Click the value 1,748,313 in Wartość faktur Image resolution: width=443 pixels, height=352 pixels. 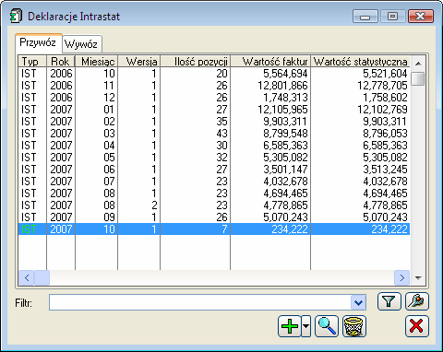(x=285, y=98)
